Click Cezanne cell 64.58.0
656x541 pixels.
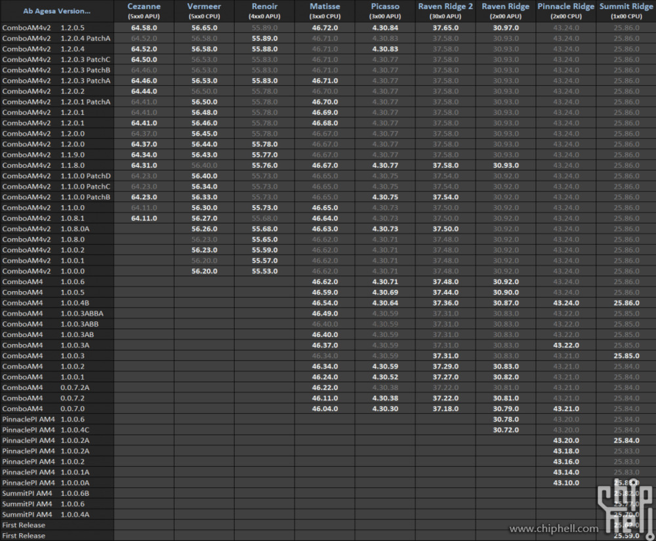144,28
